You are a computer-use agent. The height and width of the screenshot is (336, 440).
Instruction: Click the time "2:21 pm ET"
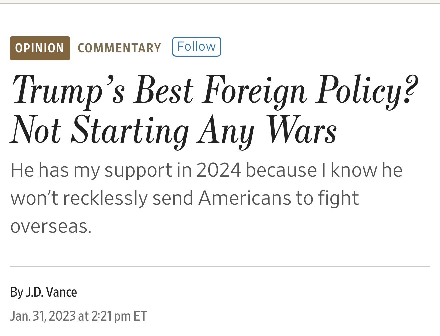(118, 316)
